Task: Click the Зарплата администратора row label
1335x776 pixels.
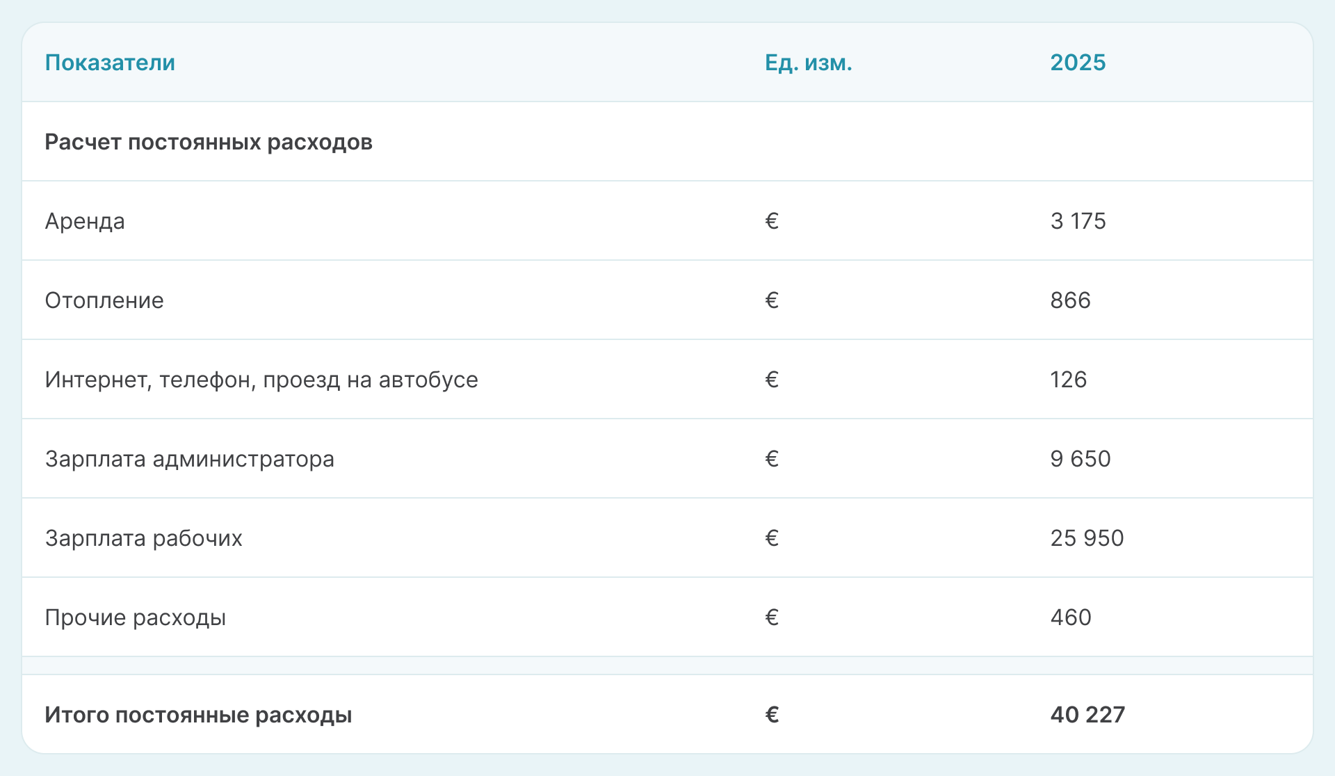Action: [x=190, y=459]
